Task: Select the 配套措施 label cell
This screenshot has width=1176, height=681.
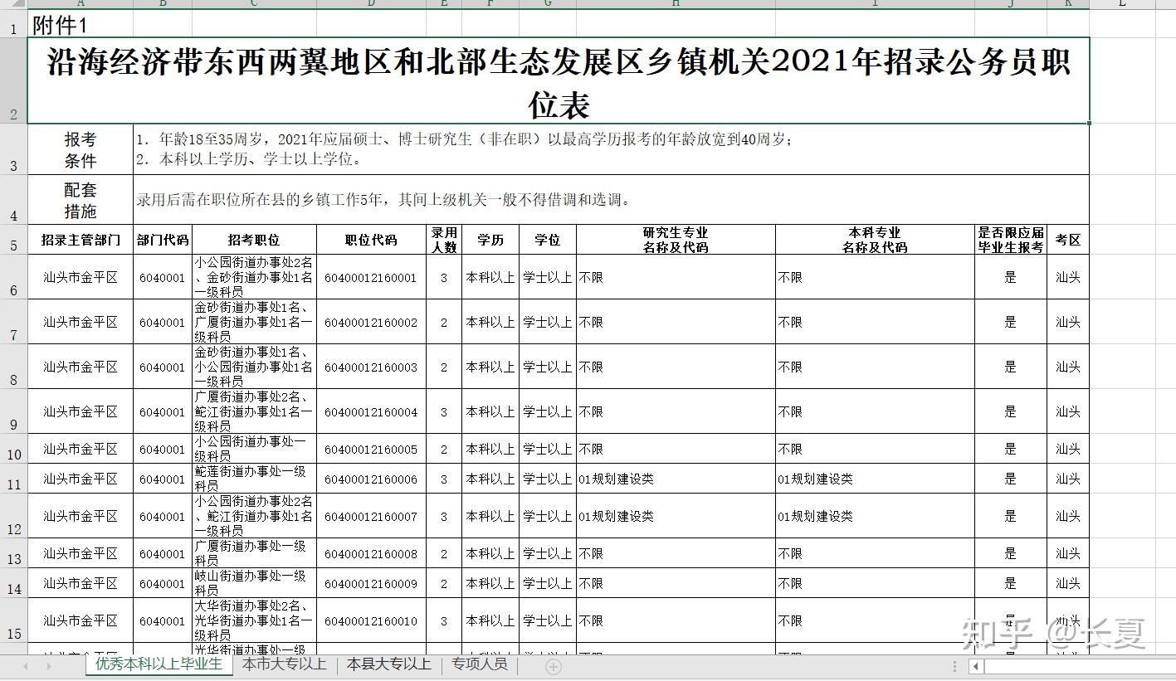Action: 81,200
